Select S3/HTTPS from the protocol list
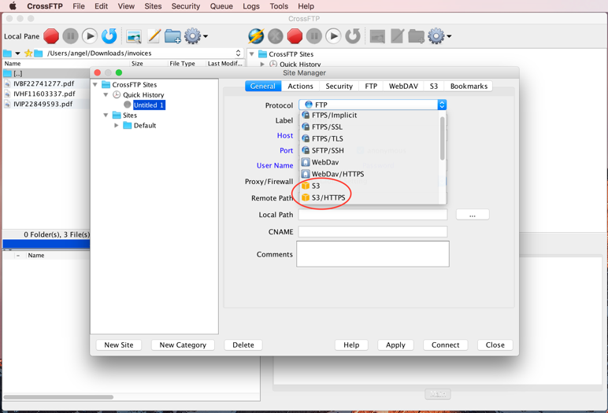 coord(328,197)
